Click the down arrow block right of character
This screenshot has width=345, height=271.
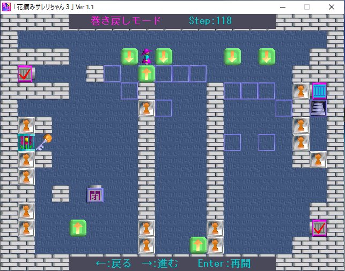click(x=164, y=56)
